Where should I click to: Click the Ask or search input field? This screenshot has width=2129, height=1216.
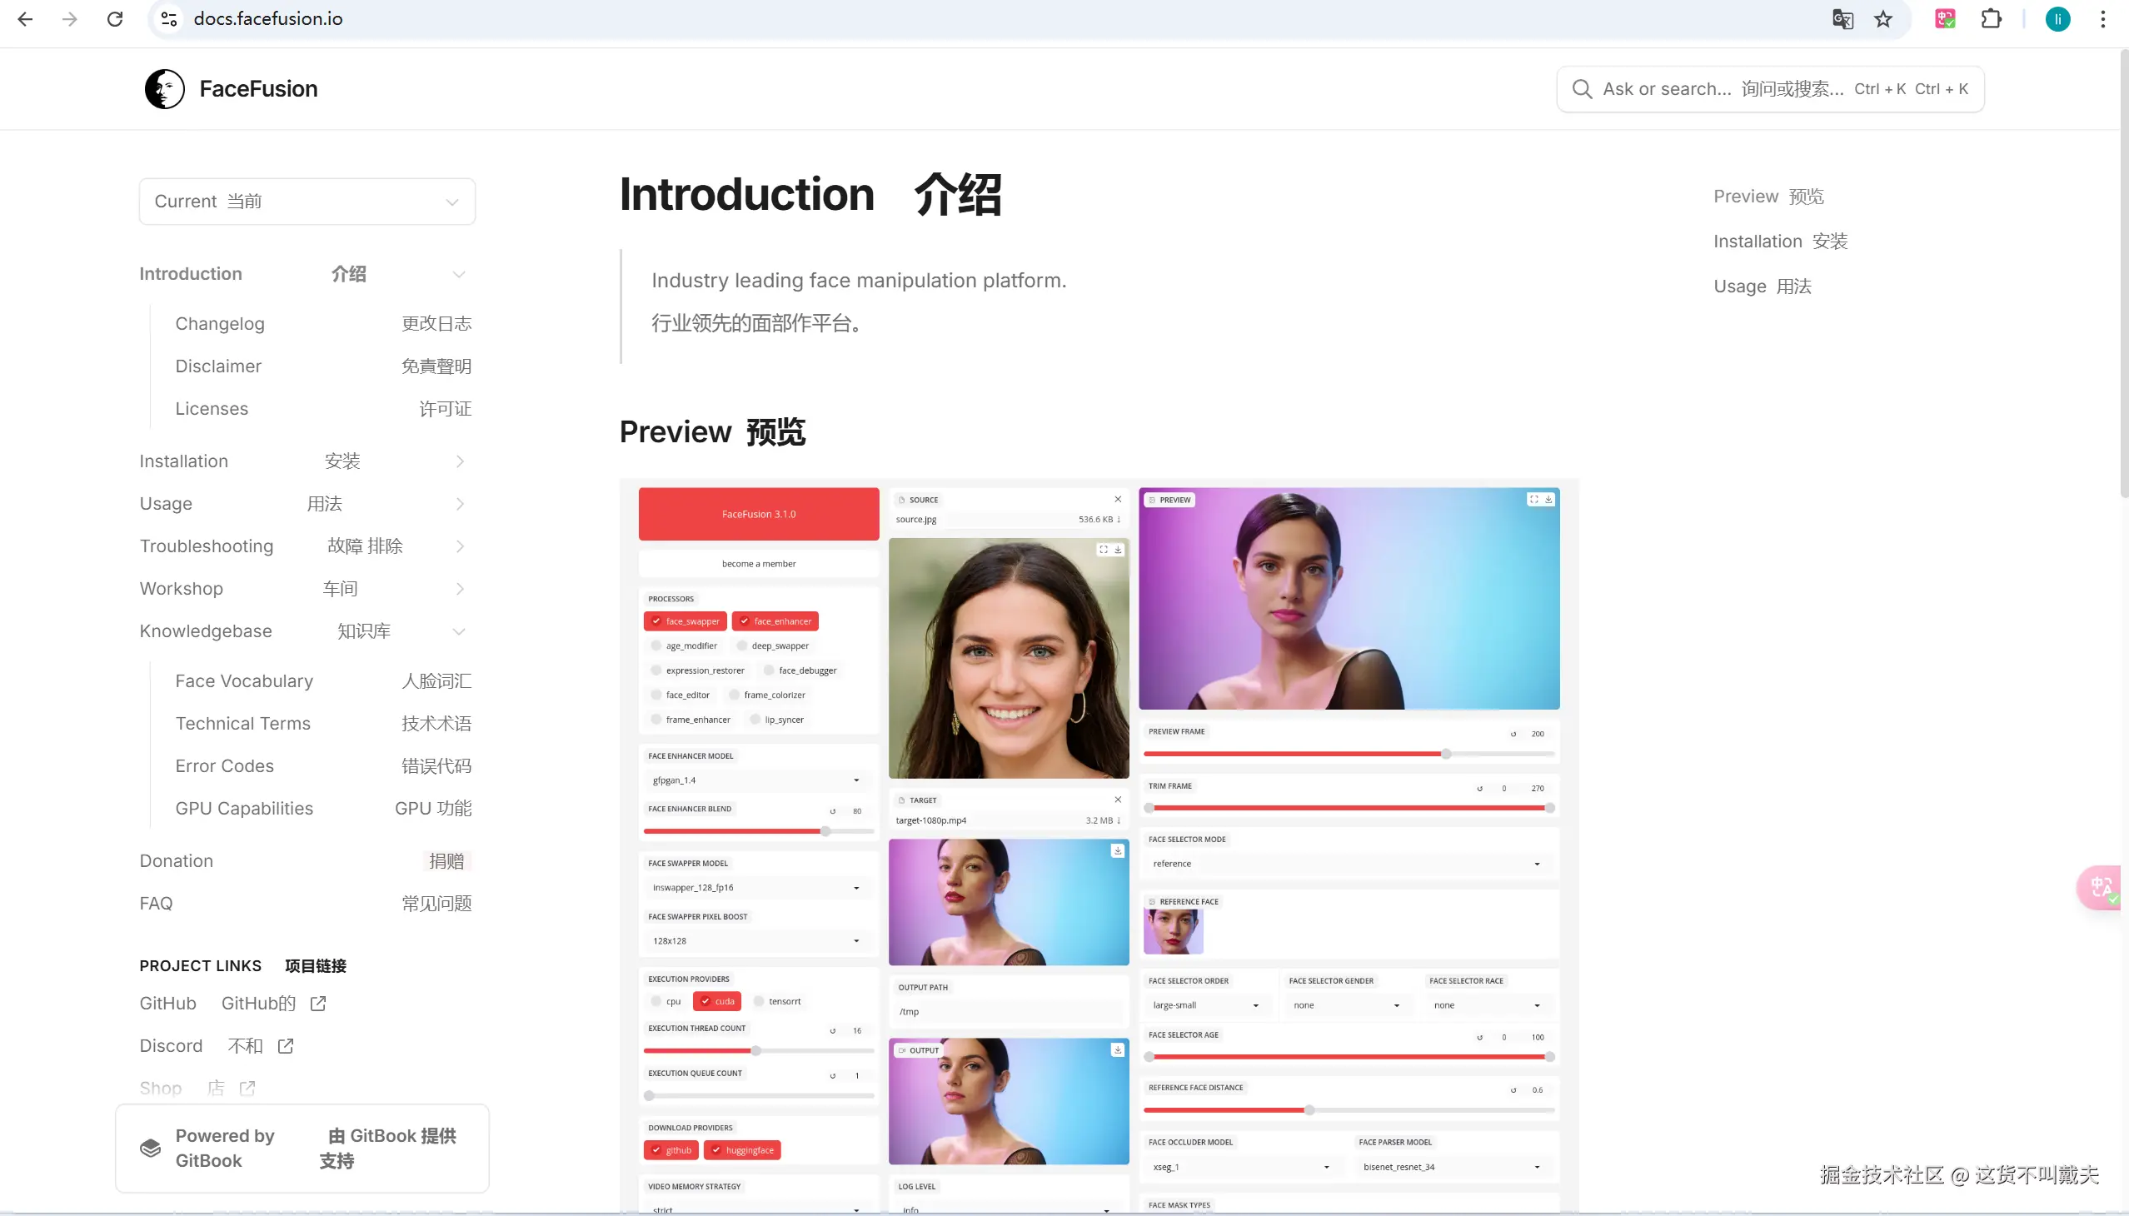(1721, 88)
